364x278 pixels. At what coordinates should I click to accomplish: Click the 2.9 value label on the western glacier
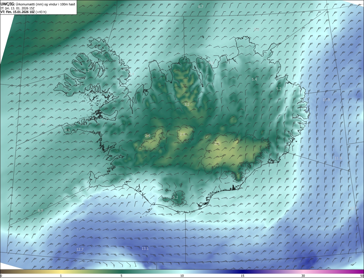148,136
